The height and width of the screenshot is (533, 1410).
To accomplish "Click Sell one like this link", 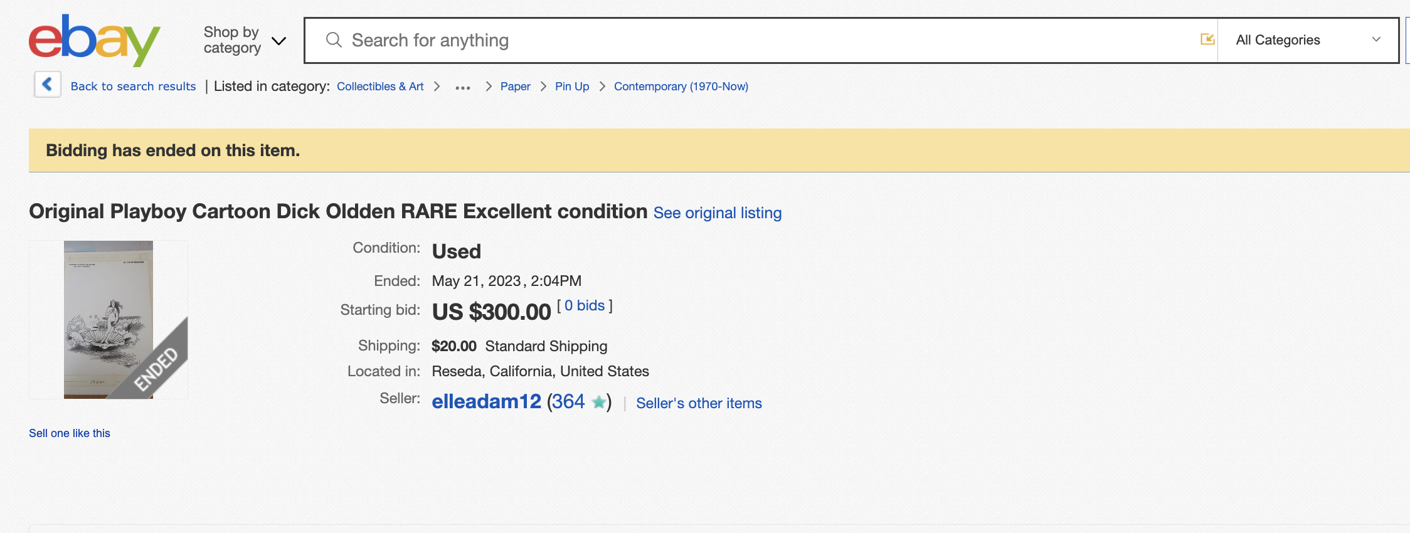I will click(70, 433).
